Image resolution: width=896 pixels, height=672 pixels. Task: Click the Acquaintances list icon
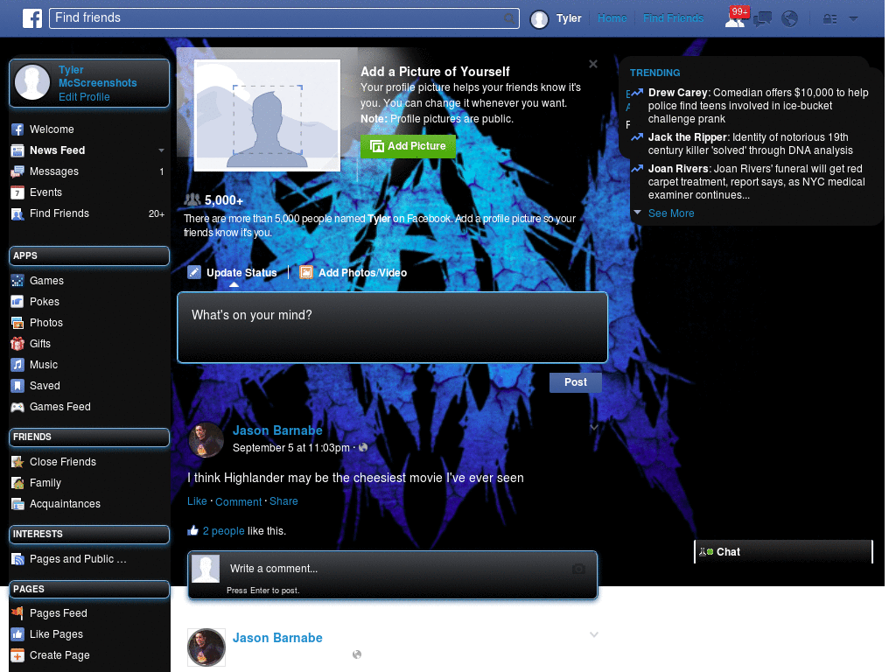[x=17, y=504]
